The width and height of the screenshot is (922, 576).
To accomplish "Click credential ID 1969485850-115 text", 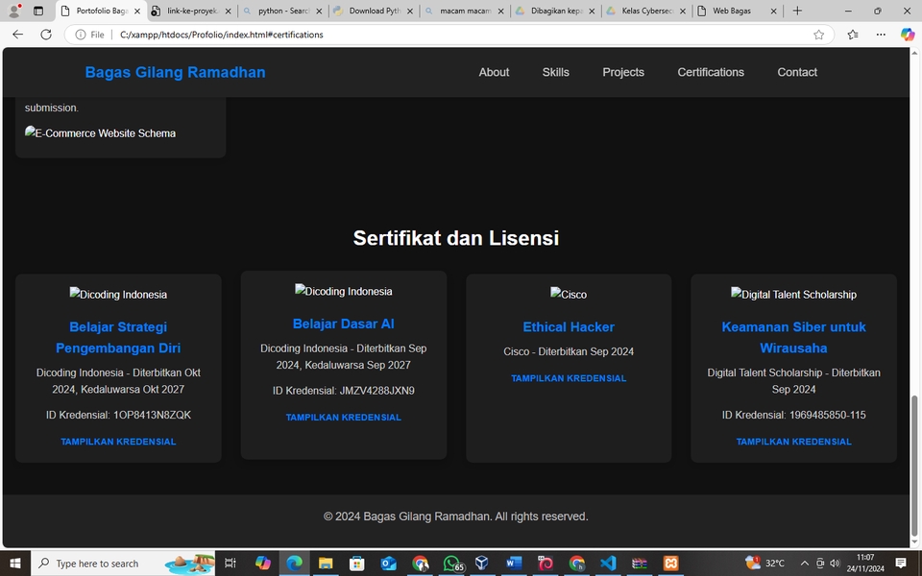I will [x=794, y=415].
